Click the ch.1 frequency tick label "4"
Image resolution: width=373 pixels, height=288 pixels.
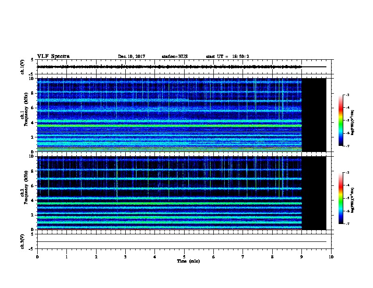coord(32,122)
